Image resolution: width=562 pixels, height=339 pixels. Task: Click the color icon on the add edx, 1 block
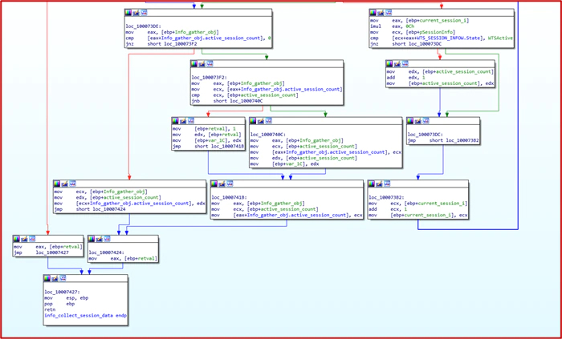click(389, 63)
